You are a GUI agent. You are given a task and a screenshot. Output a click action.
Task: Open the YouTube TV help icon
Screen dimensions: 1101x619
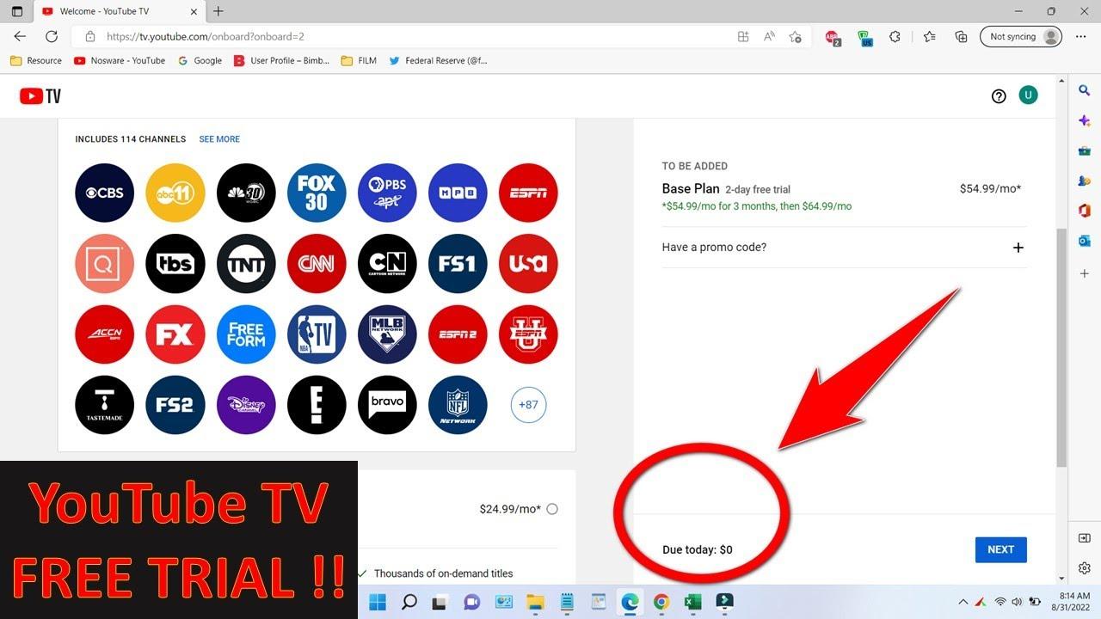999,96
